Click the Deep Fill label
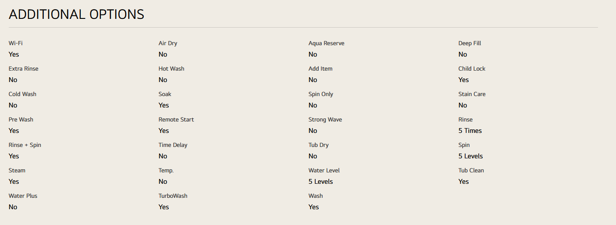The height and width of the screenshot is (225, 616). point(470,43)
